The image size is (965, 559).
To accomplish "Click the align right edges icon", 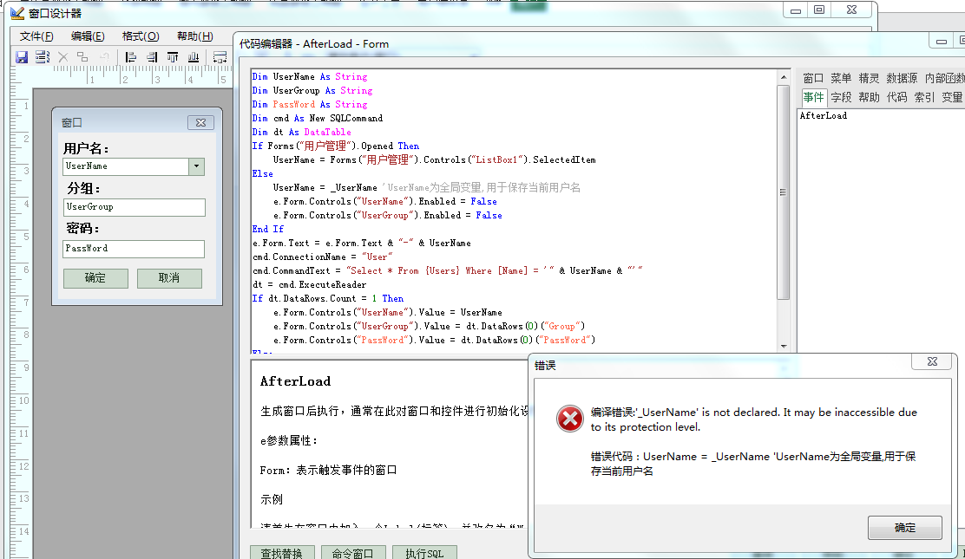I will click(152, 57).
